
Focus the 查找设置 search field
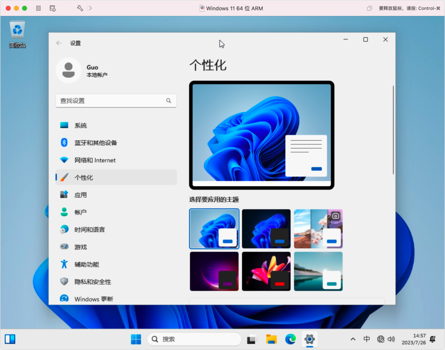click(116, 101)
